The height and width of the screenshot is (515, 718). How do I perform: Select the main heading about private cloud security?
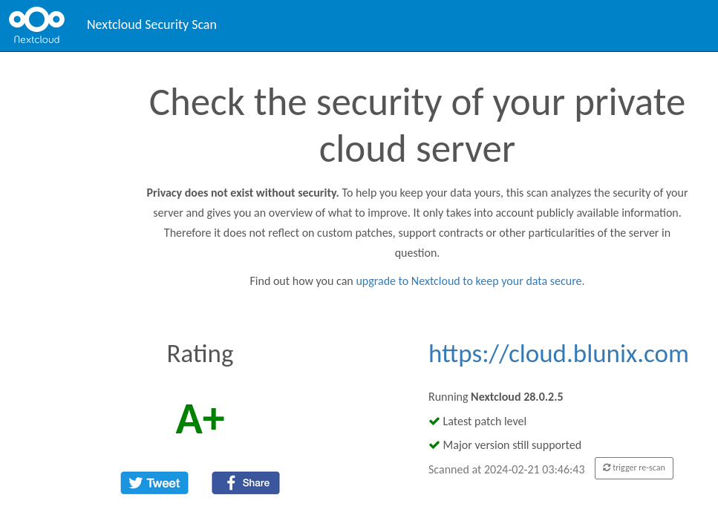pyautogui.click(x=417, y=126)
